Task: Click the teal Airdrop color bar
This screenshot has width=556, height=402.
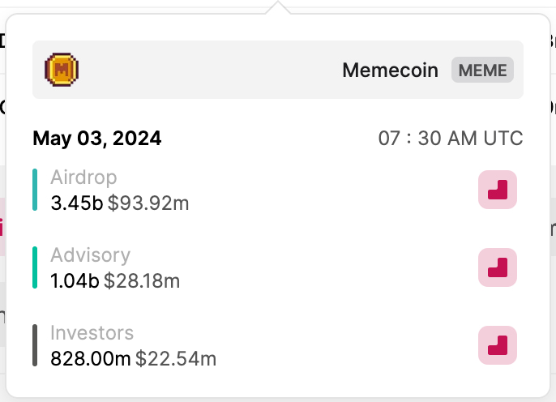Action: coord(35,190)
